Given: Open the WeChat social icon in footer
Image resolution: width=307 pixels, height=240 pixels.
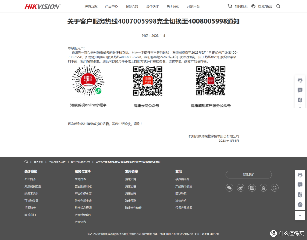Looking at the screenshot, I should click(229, 188).
